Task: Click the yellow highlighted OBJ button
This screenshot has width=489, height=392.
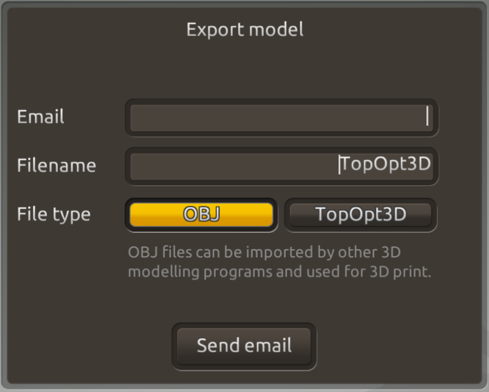Action: click(201, 215)
